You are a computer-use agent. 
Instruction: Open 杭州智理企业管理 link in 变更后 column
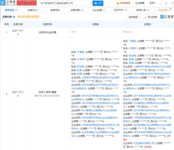click(146, 105)
